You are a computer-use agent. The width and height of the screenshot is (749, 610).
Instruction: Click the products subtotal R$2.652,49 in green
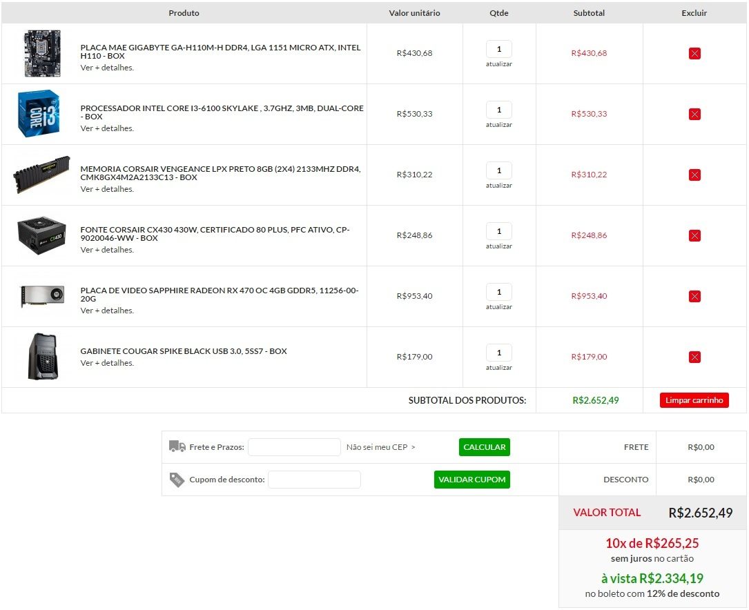pos(596,400)
